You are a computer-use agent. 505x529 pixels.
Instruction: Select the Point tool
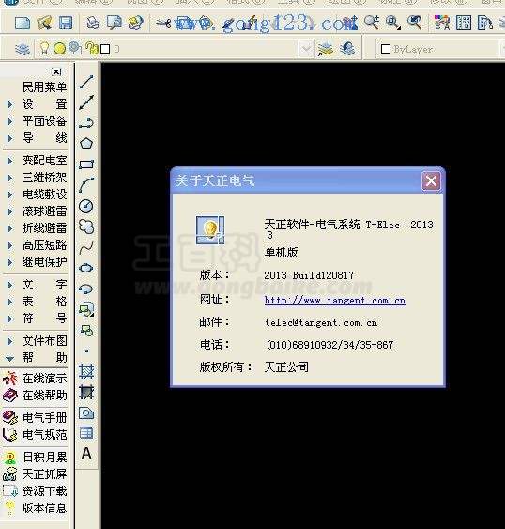[x=86, y=350]
